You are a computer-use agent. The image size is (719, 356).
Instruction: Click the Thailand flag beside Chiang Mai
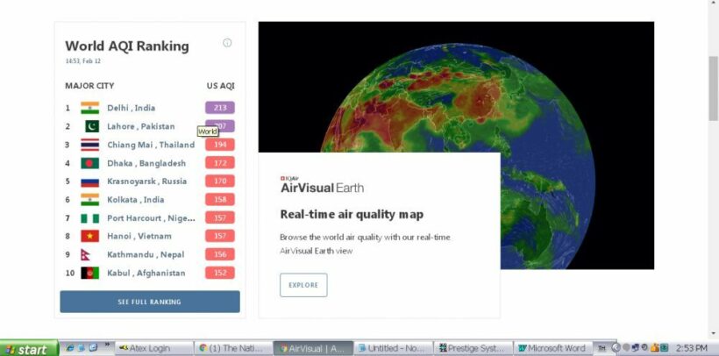pos(89,145)
